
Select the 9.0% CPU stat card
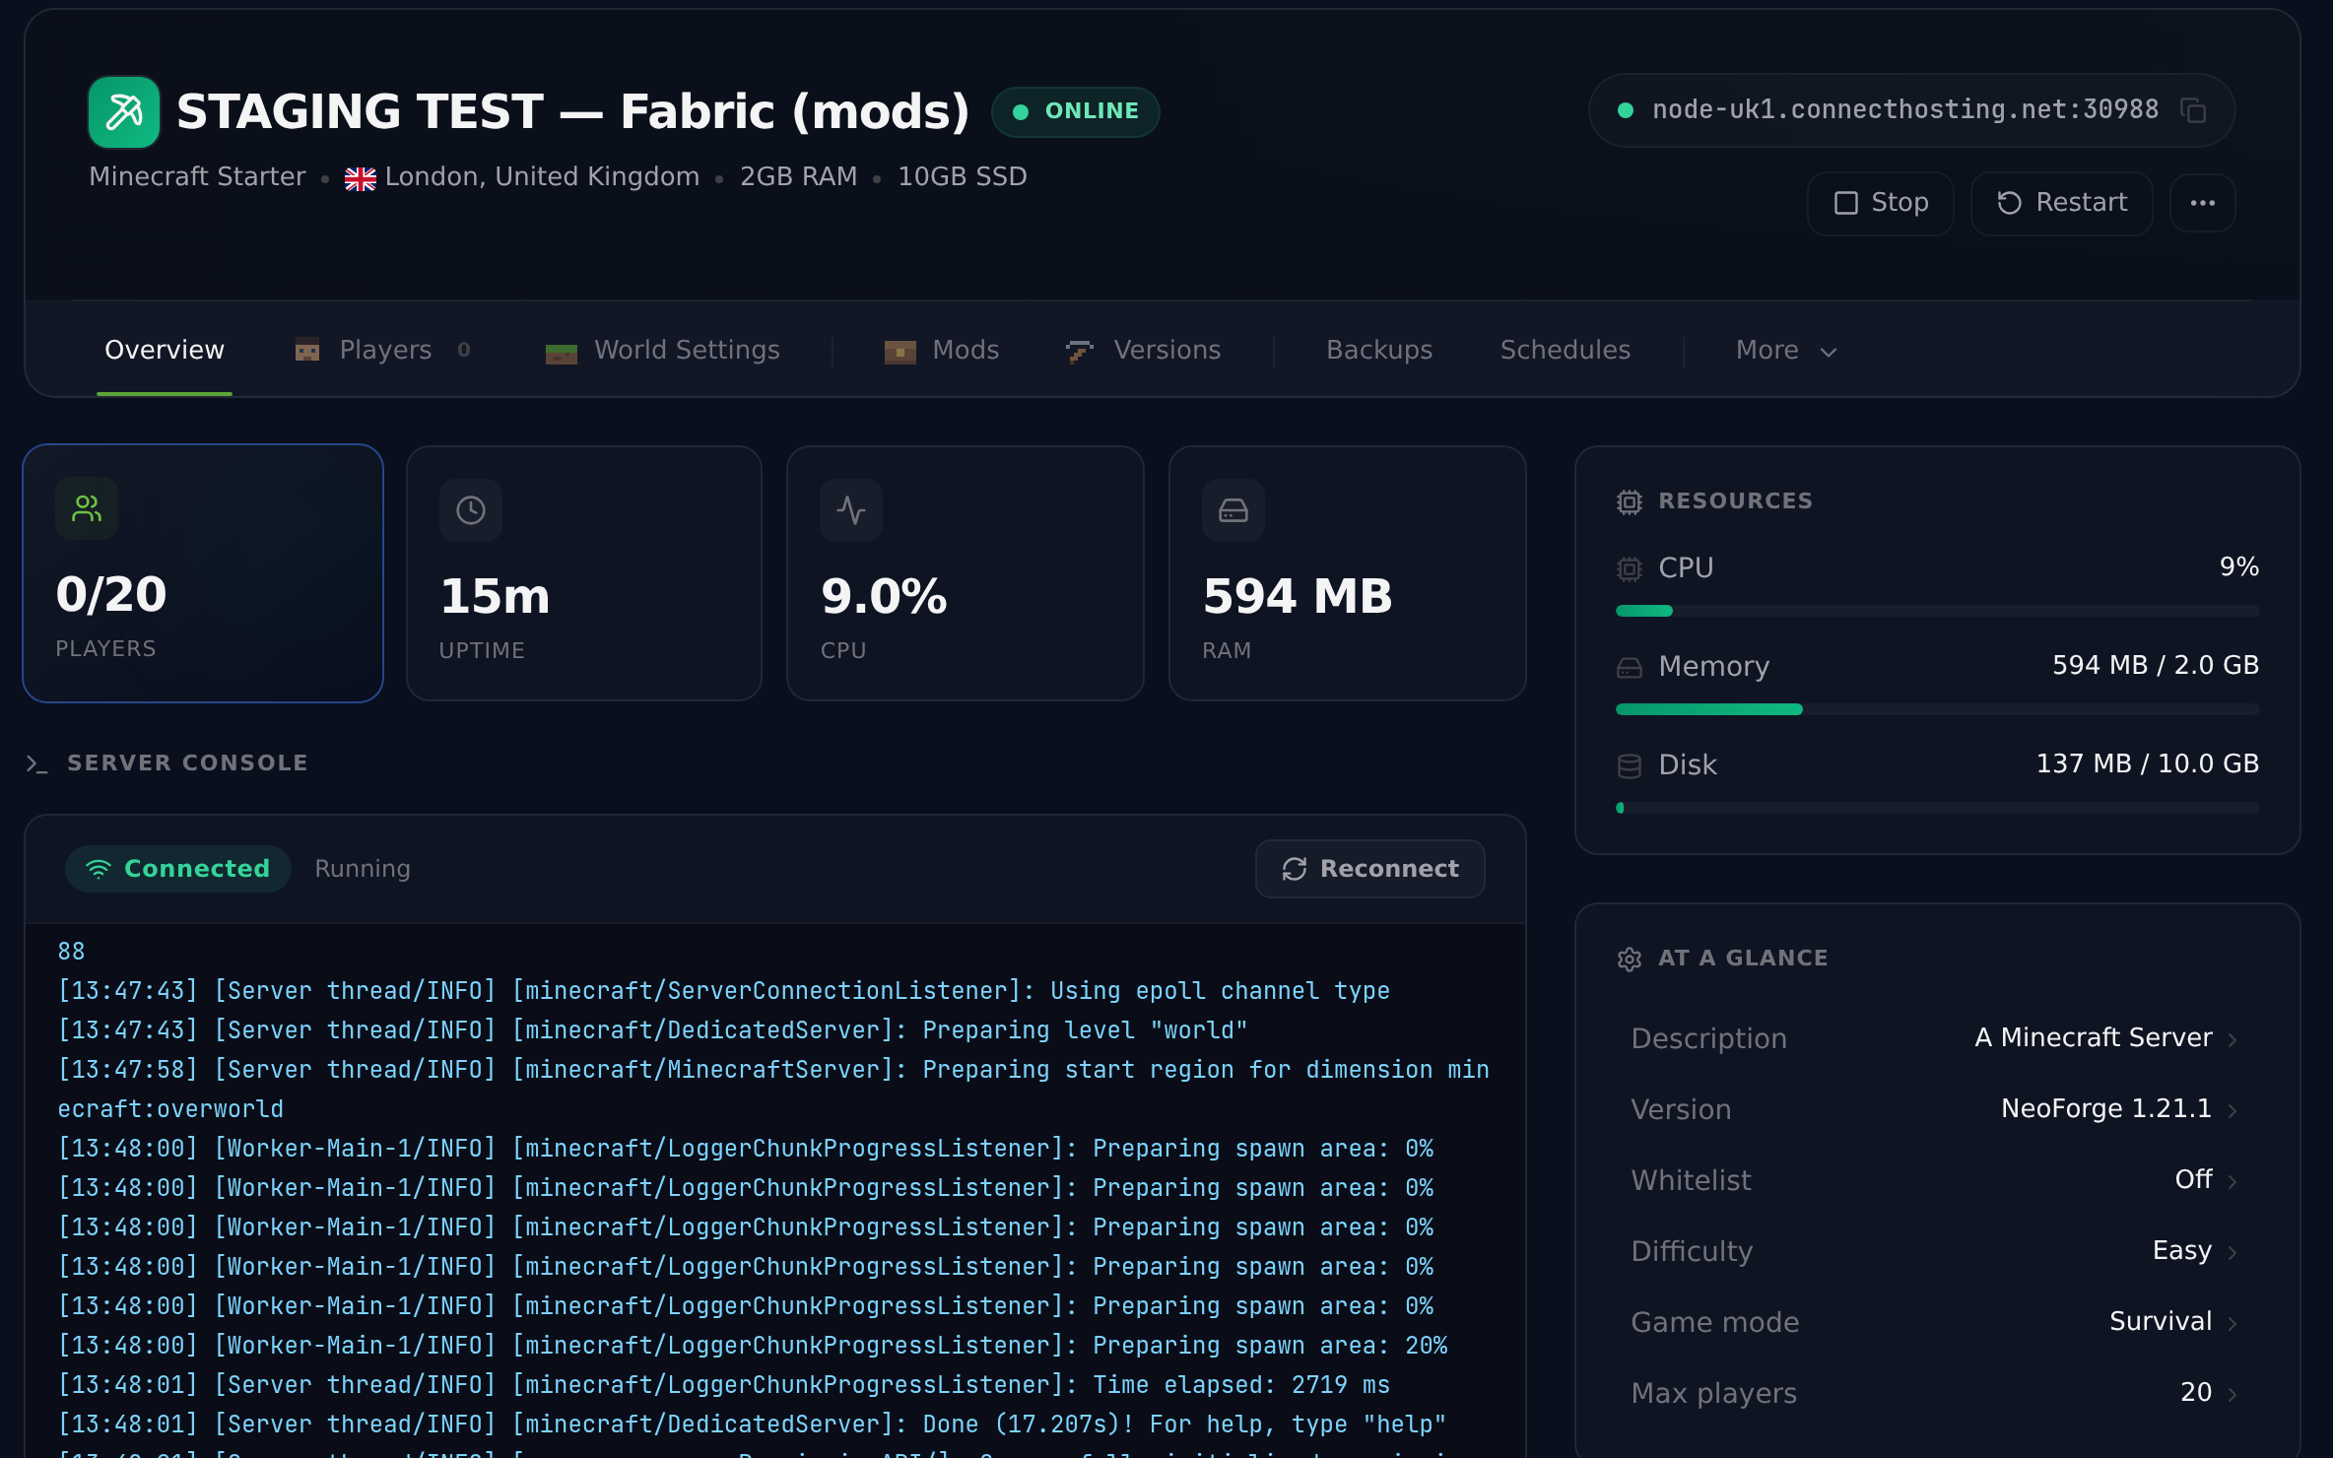pos(966,573)
